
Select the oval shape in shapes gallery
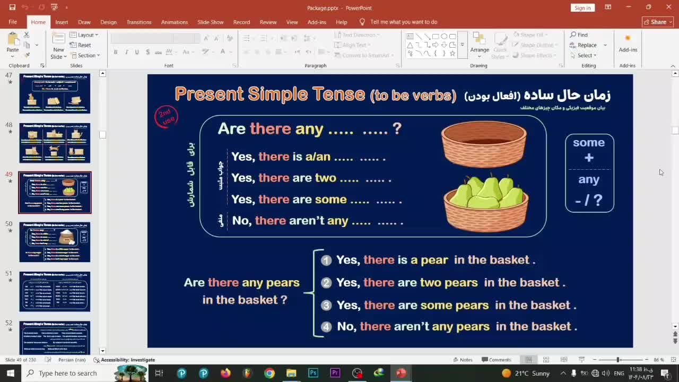[x=444, y=37]
